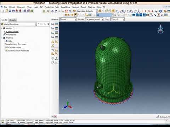
Task: Click the Create Predefined Field icon
Action: [x=53, y=33]
